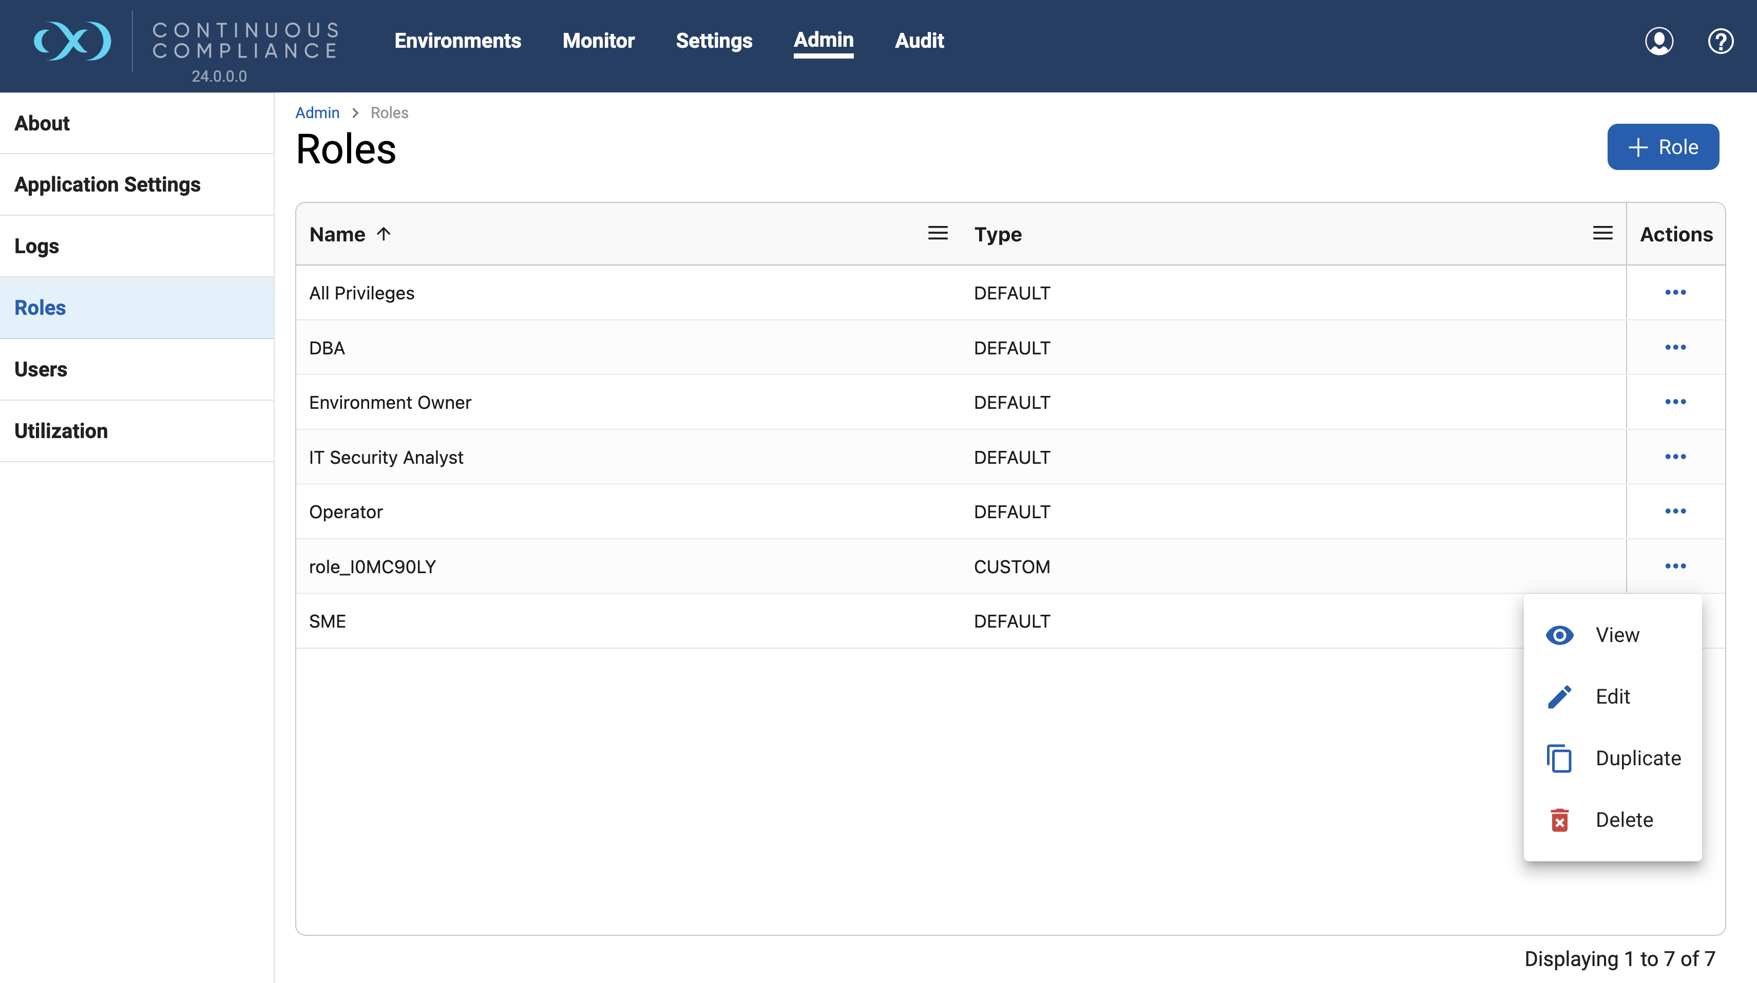Viewport: 1757px width, 983px height.
Task: Switch to the Audit tab
Action: tap(920, 41)
